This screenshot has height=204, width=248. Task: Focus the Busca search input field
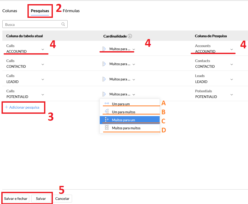[35, 24]
